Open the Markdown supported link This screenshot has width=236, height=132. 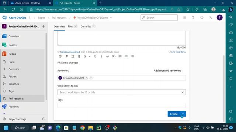pos(70,52)
